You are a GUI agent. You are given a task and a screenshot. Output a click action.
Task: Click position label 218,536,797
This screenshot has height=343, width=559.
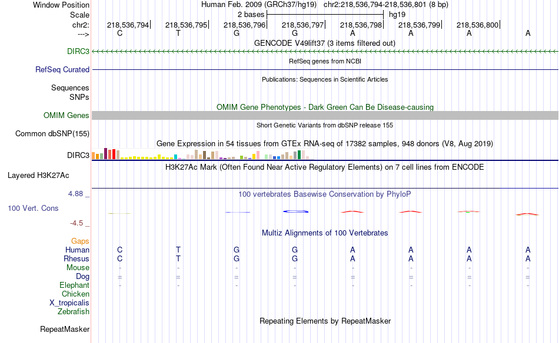[302, 25]
